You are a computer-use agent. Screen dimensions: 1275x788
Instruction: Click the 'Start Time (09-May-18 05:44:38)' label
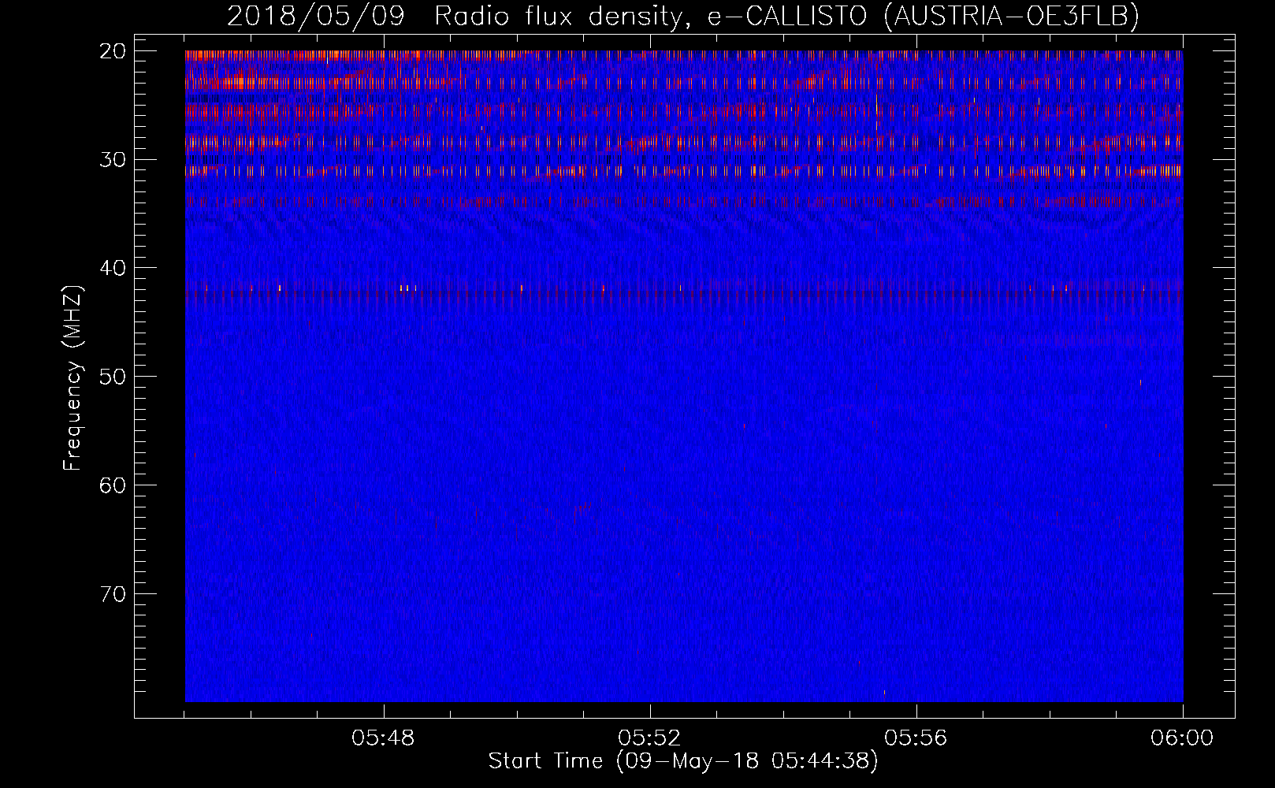[x=683, y=761]
